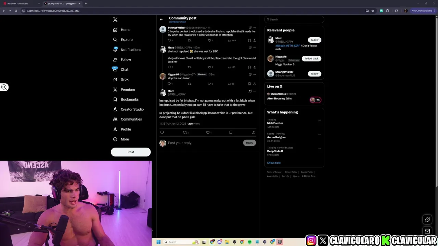Open options for Nick Fuentes trend

click(320, 120)
